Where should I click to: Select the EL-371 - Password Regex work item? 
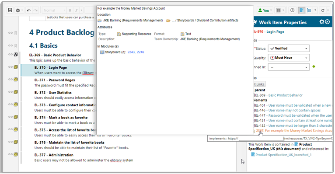55,80
